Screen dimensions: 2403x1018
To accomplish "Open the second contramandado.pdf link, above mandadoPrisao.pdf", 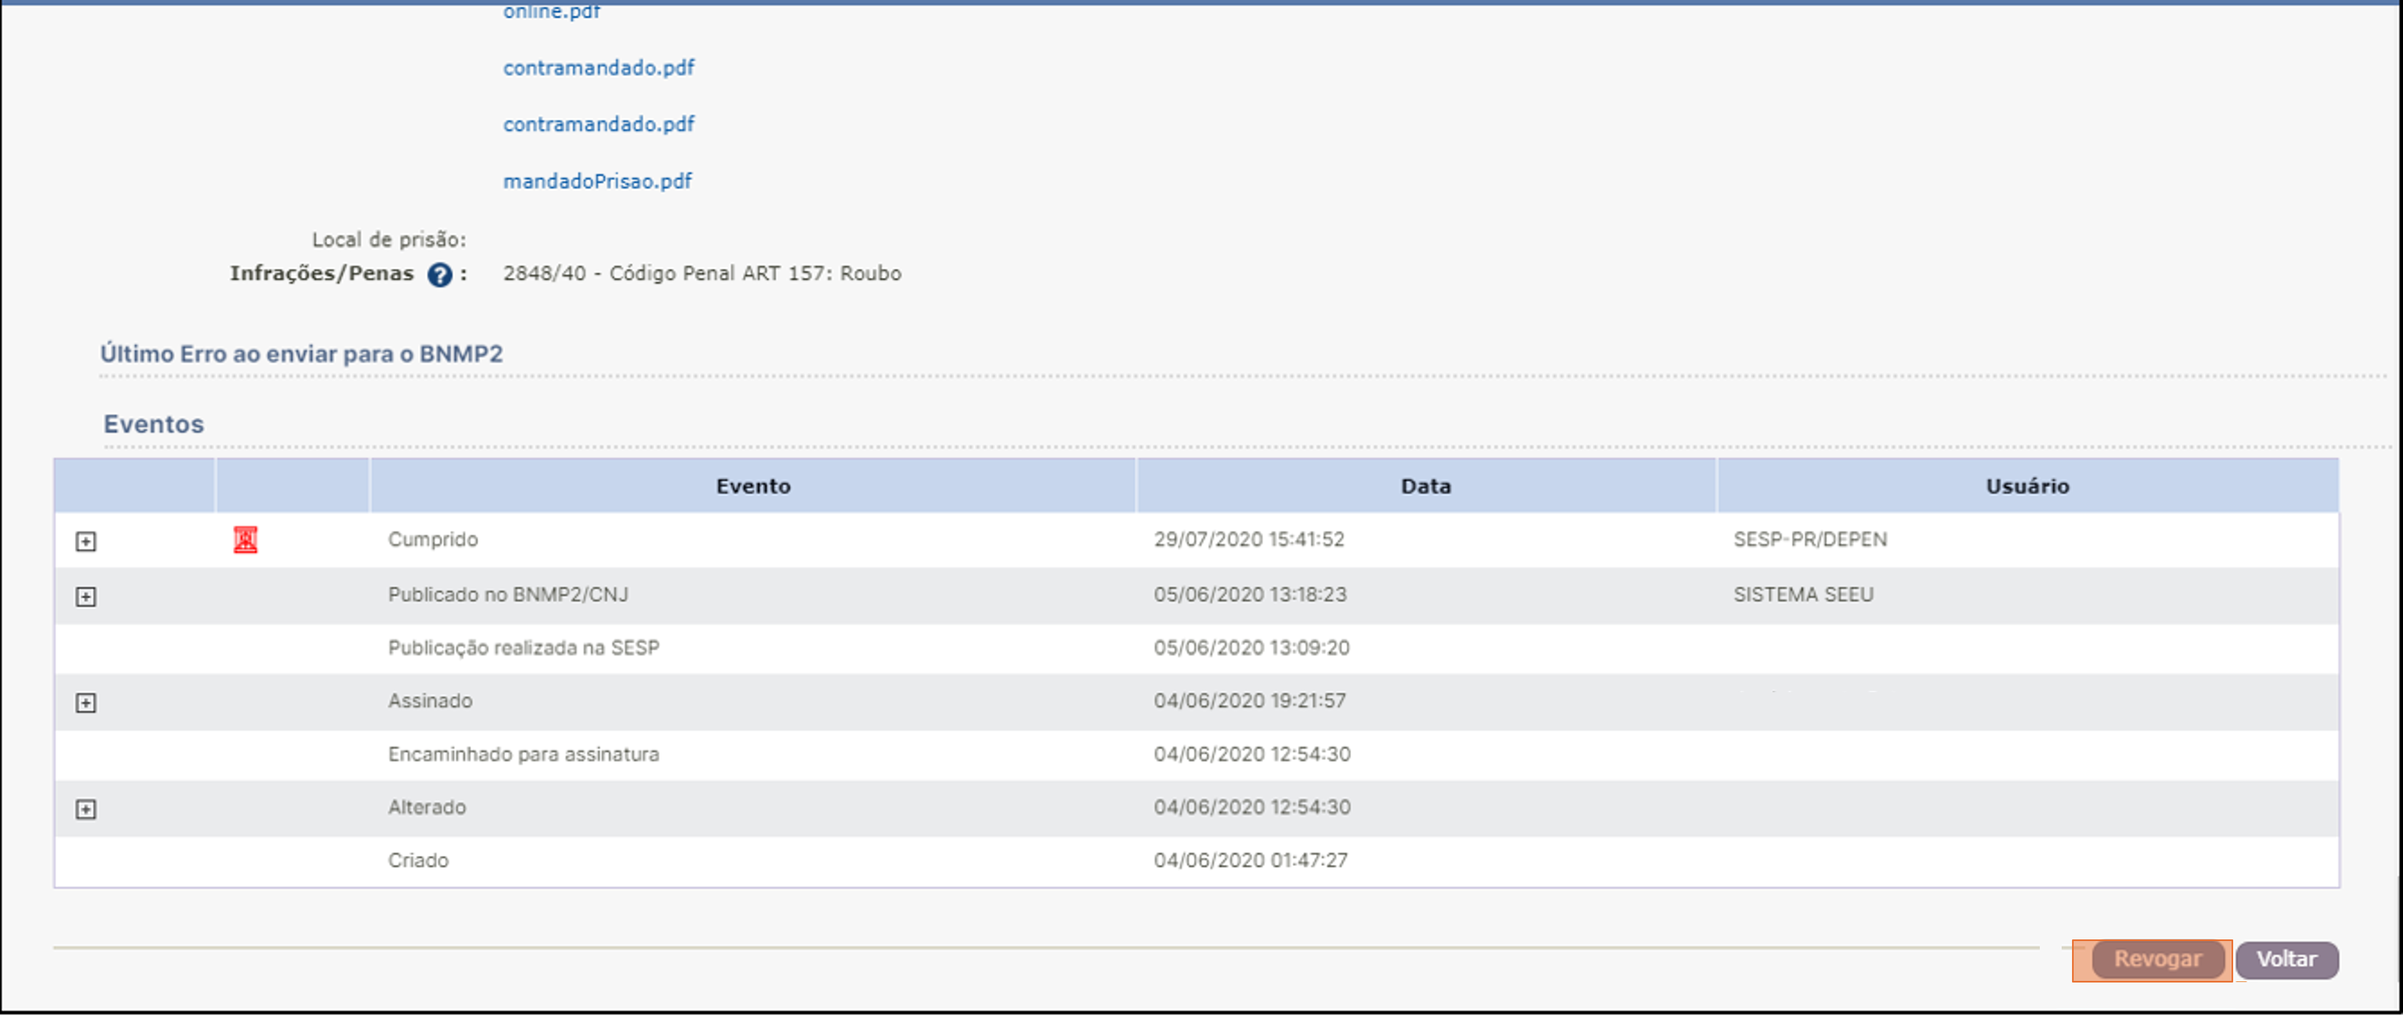I will point(599,124).
